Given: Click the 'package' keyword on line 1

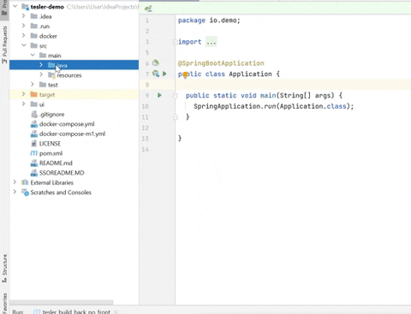Looking at the screenshot, I should pos(192,21).
